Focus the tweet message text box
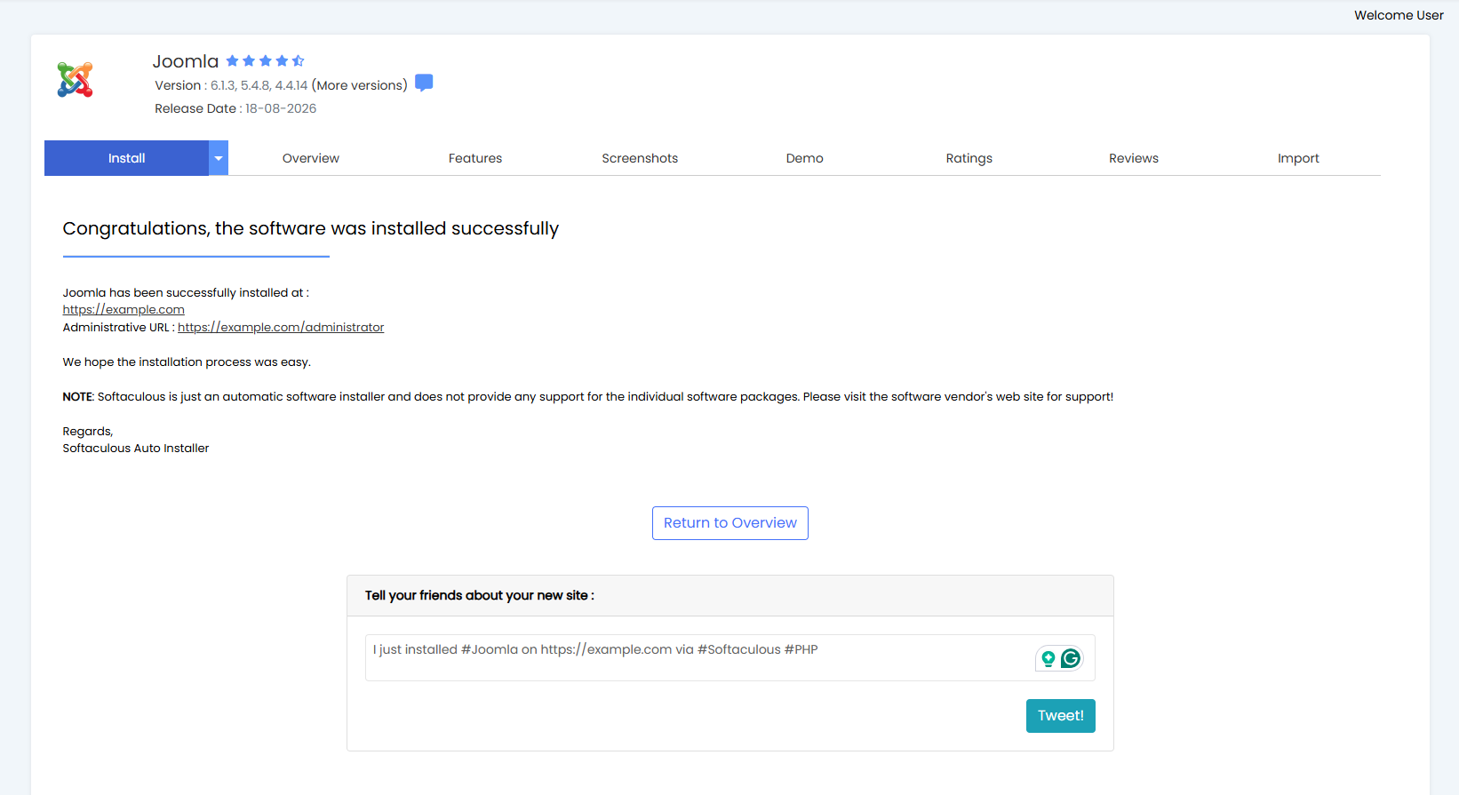 (730, 657)
